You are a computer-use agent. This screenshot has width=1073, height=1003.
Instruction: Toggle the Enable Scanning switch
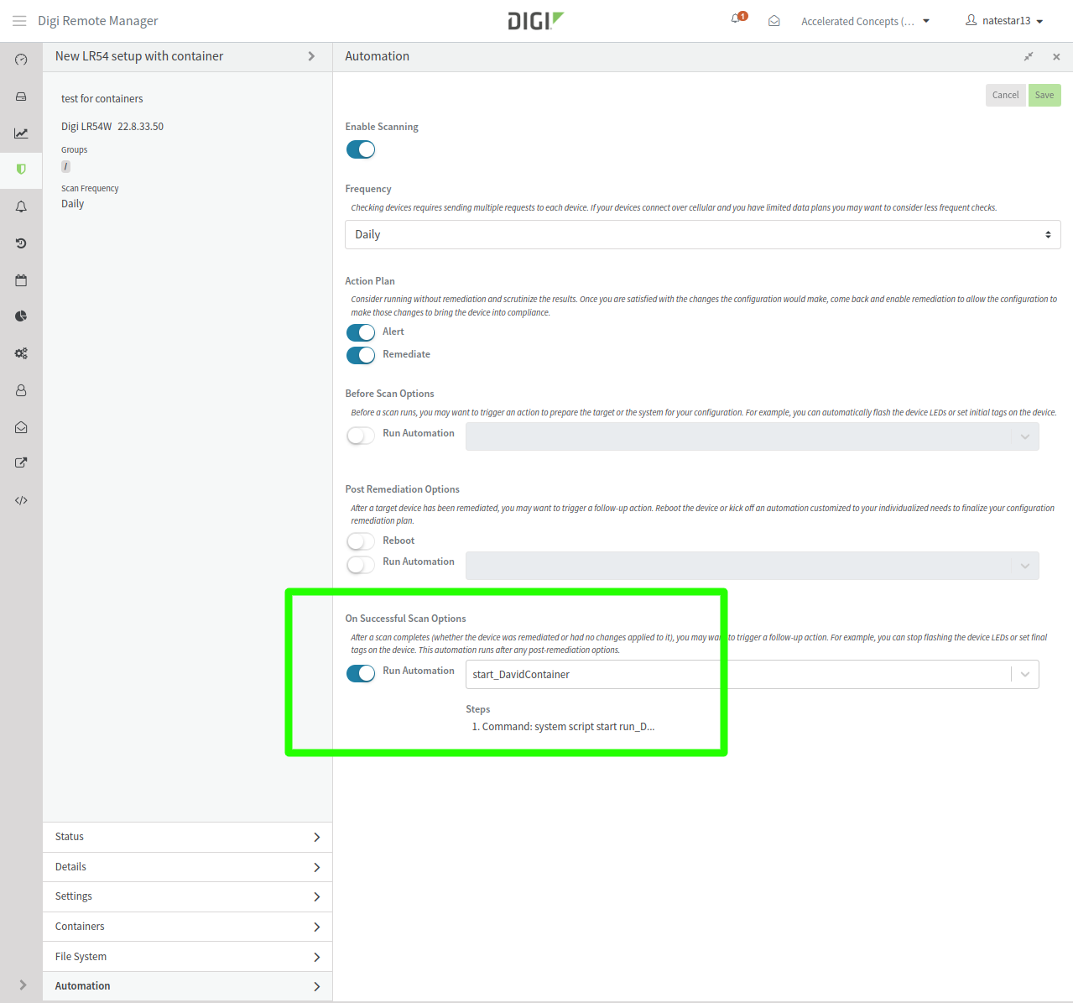tap(361, 149)
